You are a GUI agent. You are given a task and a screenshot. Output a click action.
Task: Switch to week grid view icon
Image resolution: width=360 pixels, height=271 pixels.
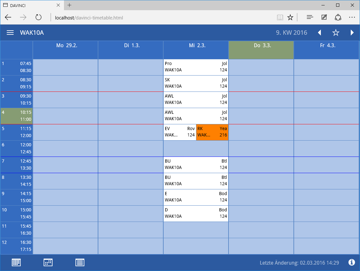pyautogui.click(x=16, y=263)
